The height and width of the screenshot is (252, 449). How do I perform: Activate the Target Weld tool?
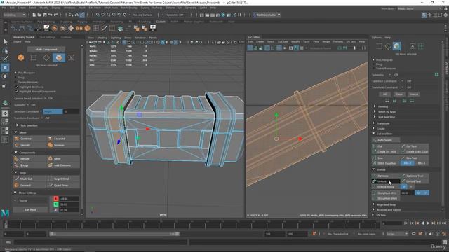click(63, 178)
